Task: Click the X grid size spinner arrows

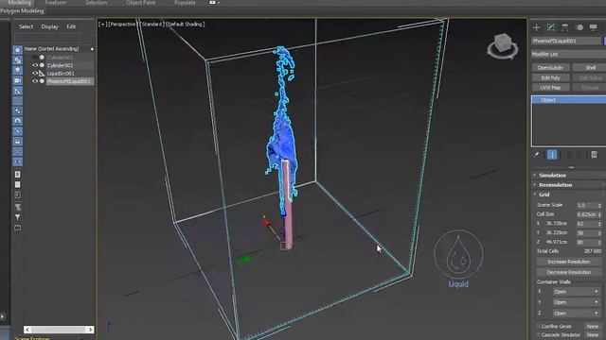Action: [599, 224]
